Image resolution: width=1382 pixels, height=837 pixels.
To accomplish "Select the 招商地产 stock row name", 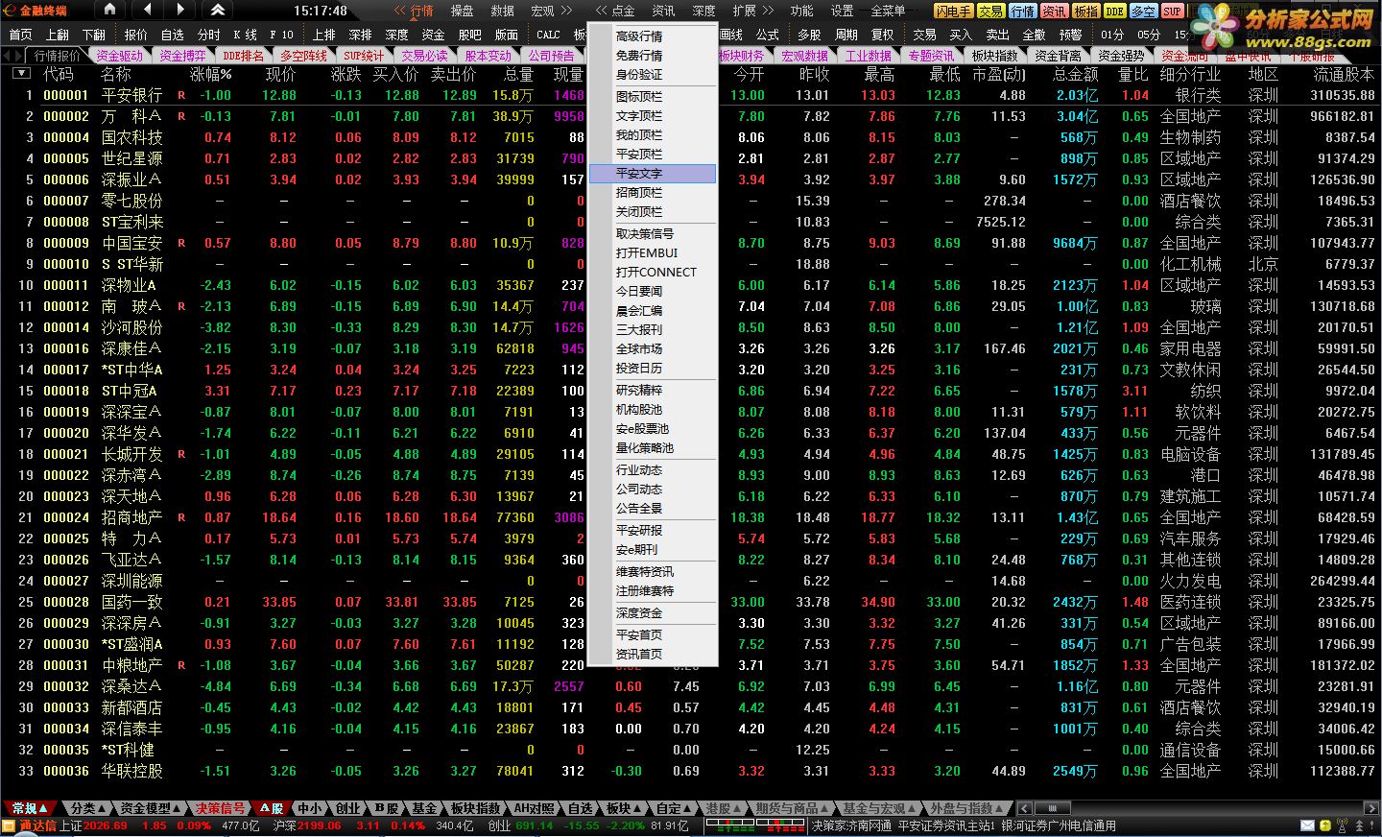I will pyautogui.click(x=132, y=517).
